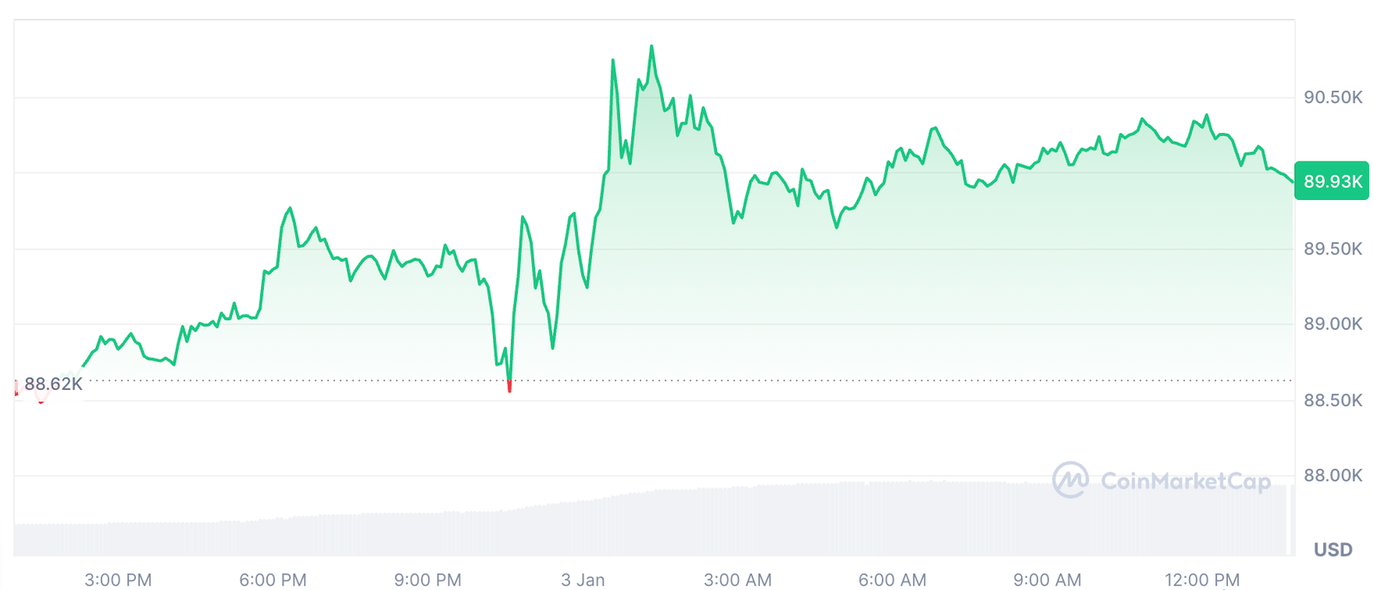Select the 3:00 PM time axis label

pos(118,580)
